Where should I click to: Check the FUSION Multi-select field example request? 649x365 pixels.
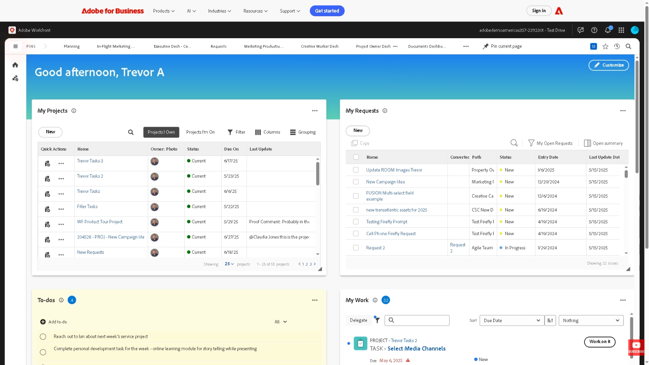click(356, 196)
